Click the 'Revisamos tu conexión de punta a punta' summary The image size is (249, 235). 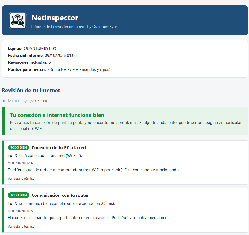(x=126, y=126)
